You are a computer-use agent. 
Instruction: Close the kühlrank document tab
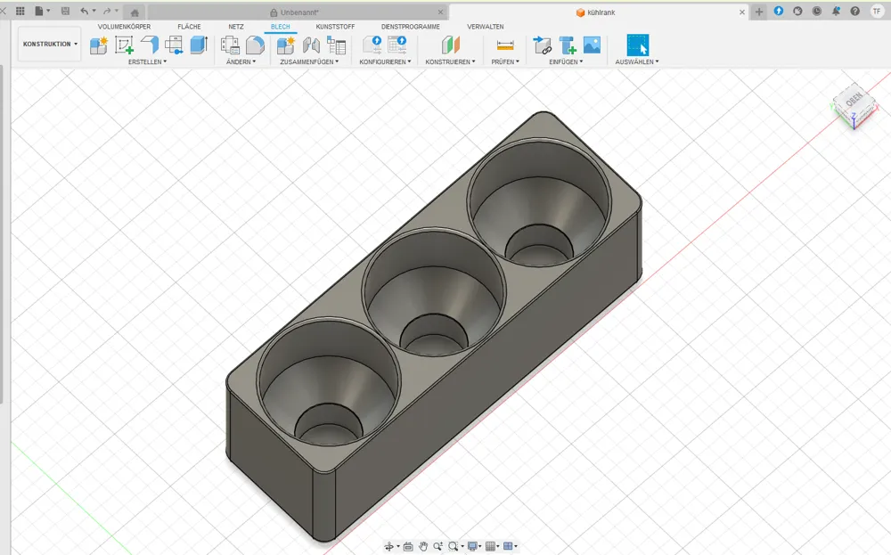(742, 12)
